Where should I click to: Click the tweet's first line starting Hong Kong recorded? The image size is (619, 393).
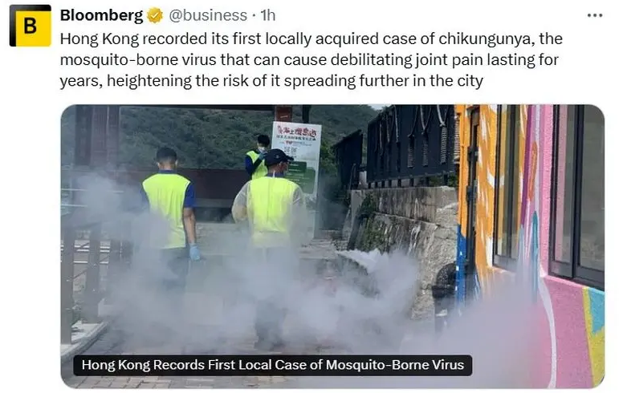311,38
